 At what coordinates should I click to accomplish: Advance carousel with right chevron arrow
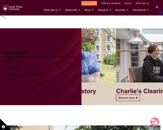pyautogui.click(x=160, y=13)
